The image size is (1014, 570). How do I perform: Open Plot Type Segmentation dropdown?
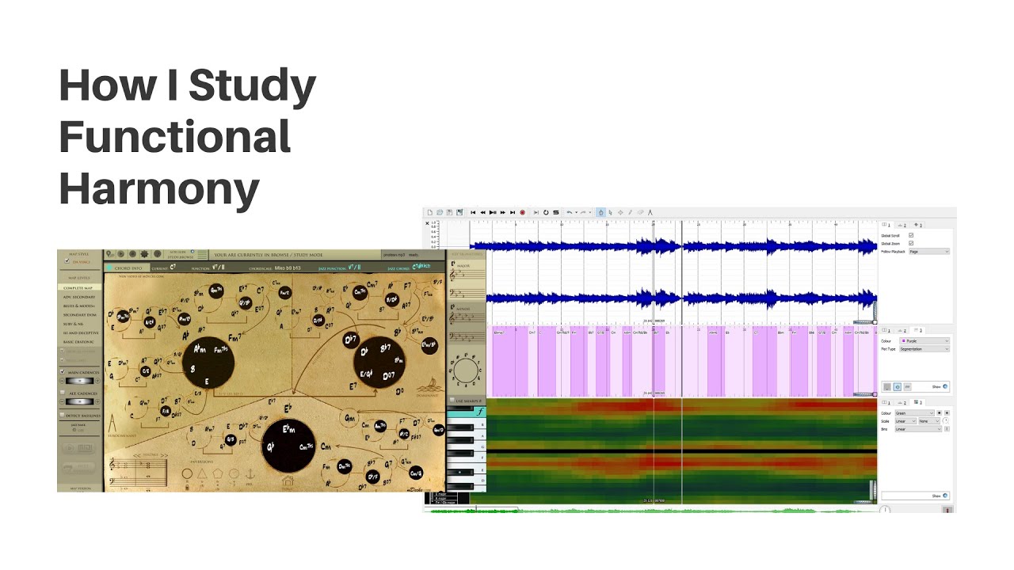click(924, 349)
